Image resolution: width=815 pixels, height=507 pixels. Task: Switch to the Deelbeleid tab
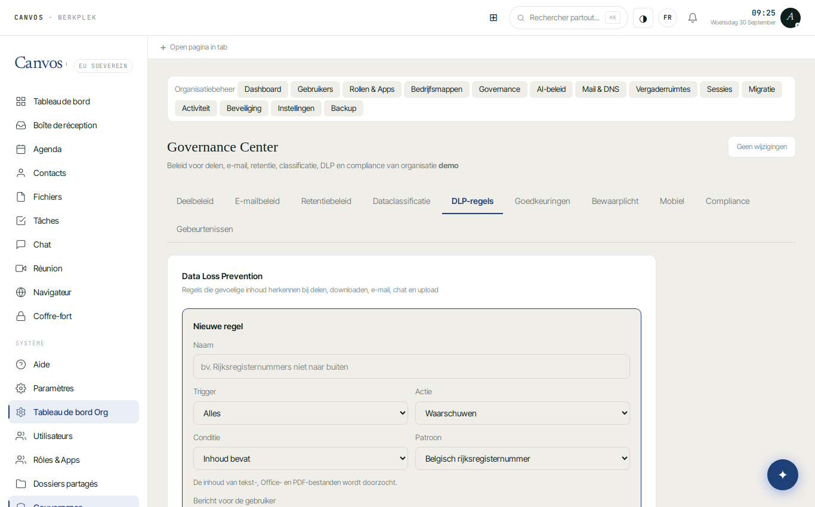click(195, 201)
